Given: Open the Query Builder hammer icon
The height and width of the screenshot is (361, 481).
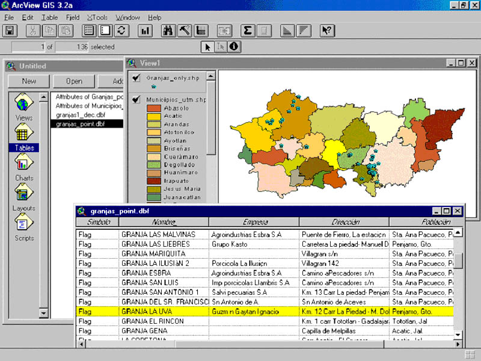Looking at the screenshot, I should click(185, 31).
